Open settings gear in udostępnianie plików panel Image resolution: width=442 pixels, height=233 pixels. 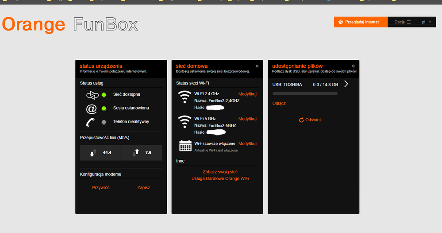coord(353,66)
